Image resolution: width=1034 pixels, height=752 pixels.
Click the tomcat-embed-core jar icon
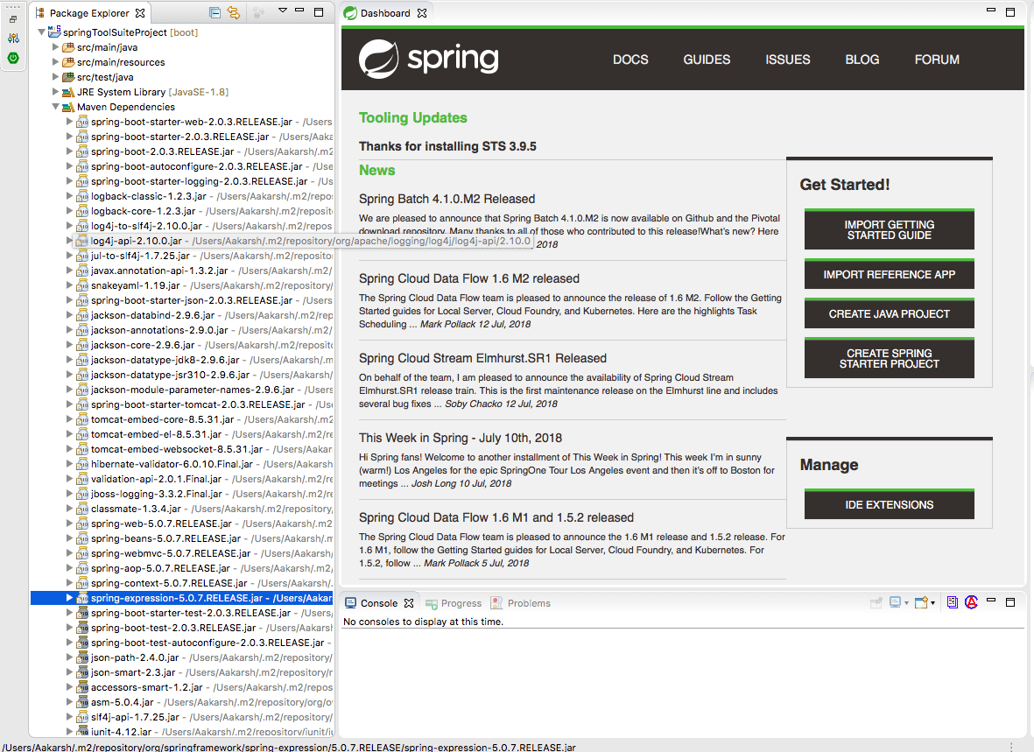tap(81, 419)
